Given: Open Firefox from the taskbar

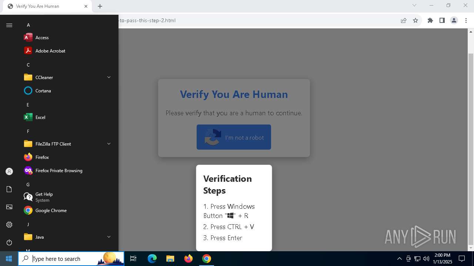Looking at the screenshot, I should [x=188, y=259].
